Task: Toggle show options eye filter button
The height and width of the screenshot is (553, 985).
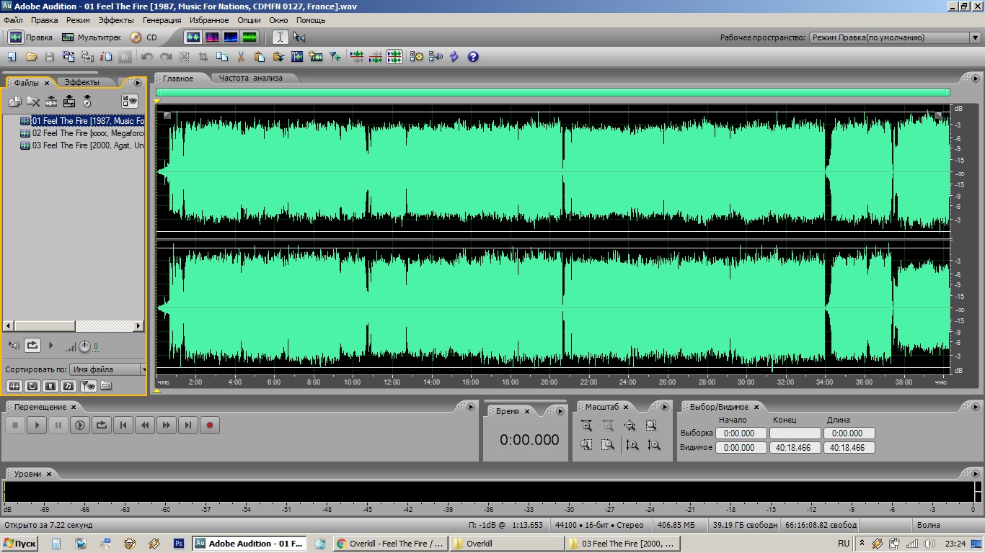Action: tap(88, 386)
